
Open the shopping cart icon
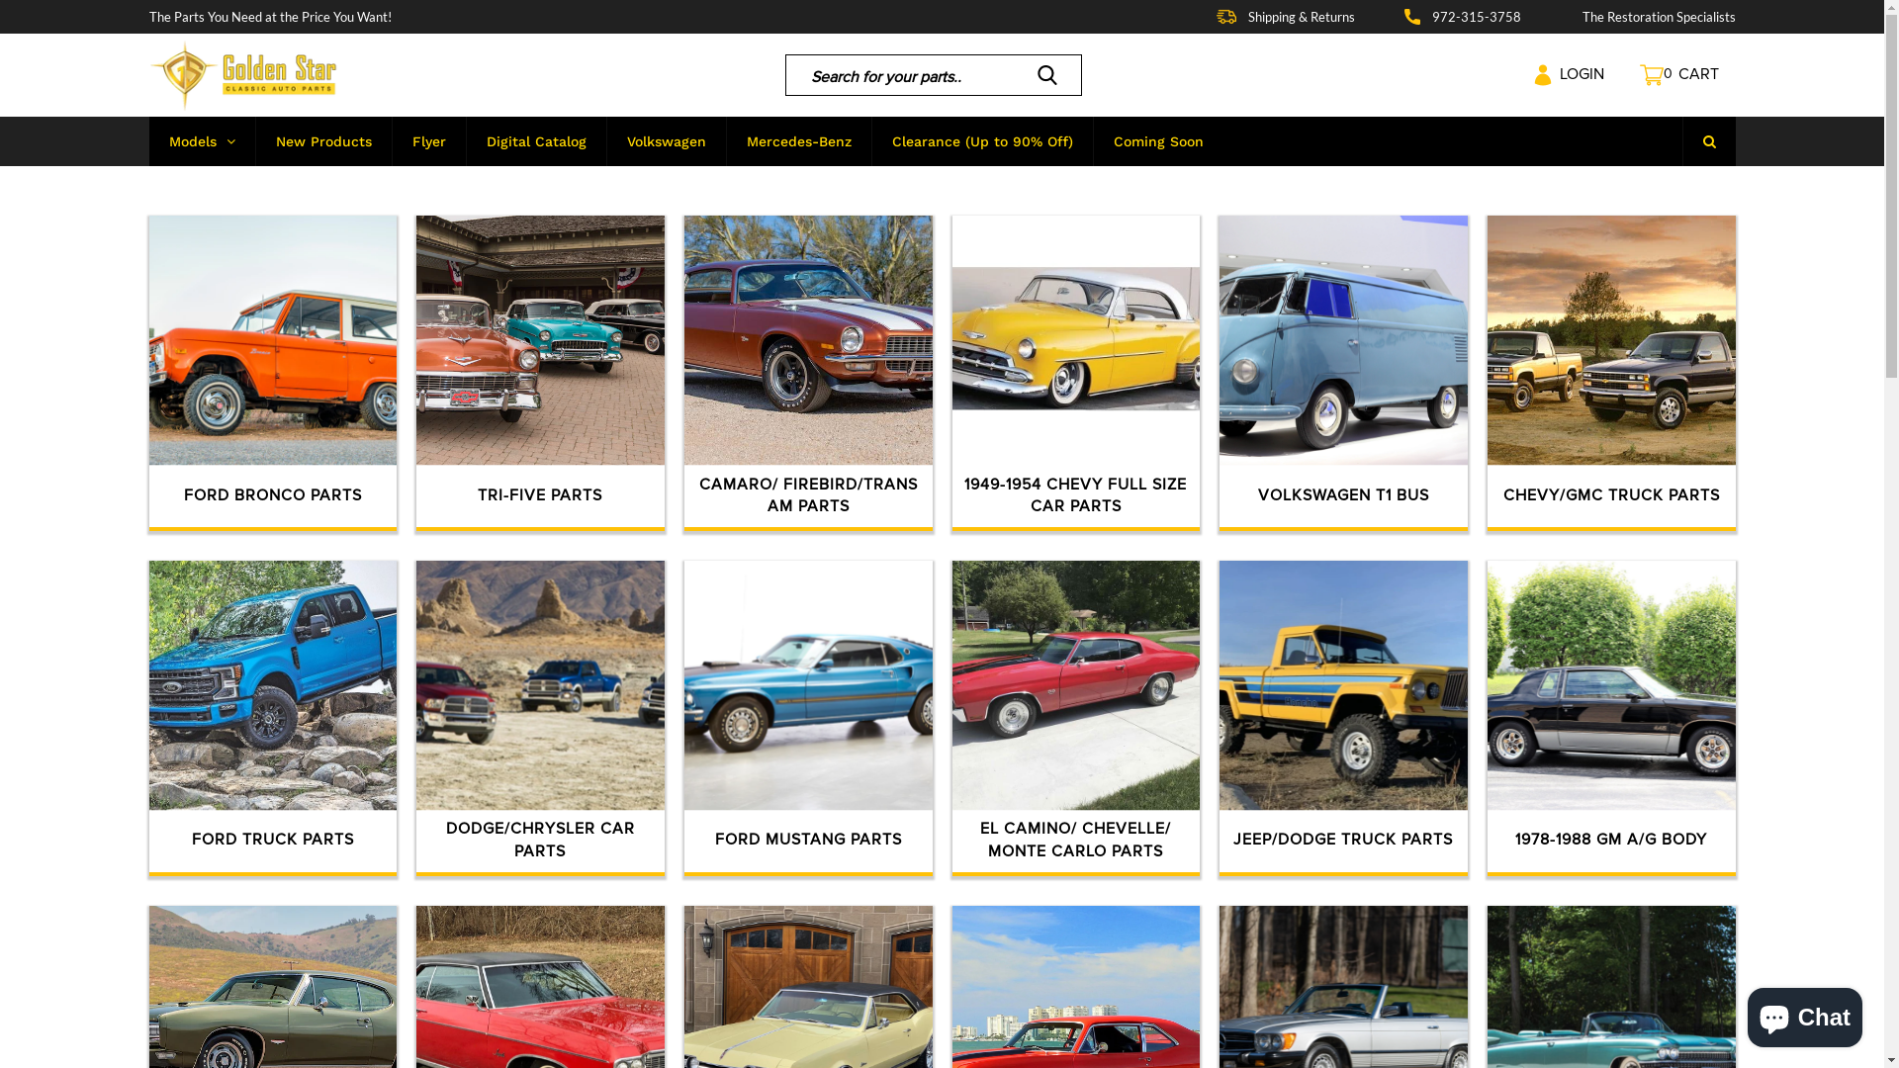click(1651, 75)
